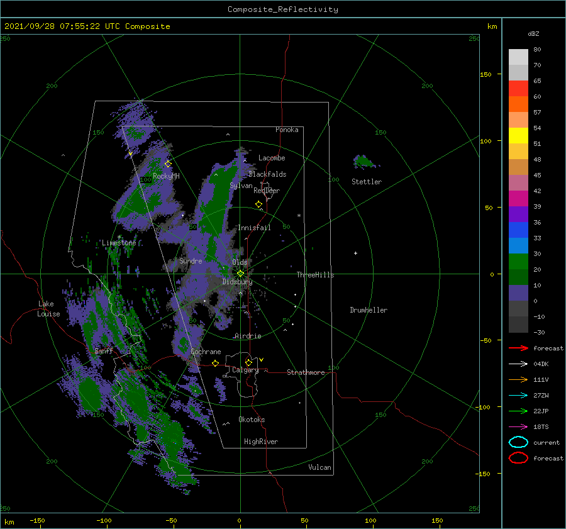Click the Composite_Reflectivity title text
The width and height of the screenshot is (566, 529).
(x=282, y=9)
